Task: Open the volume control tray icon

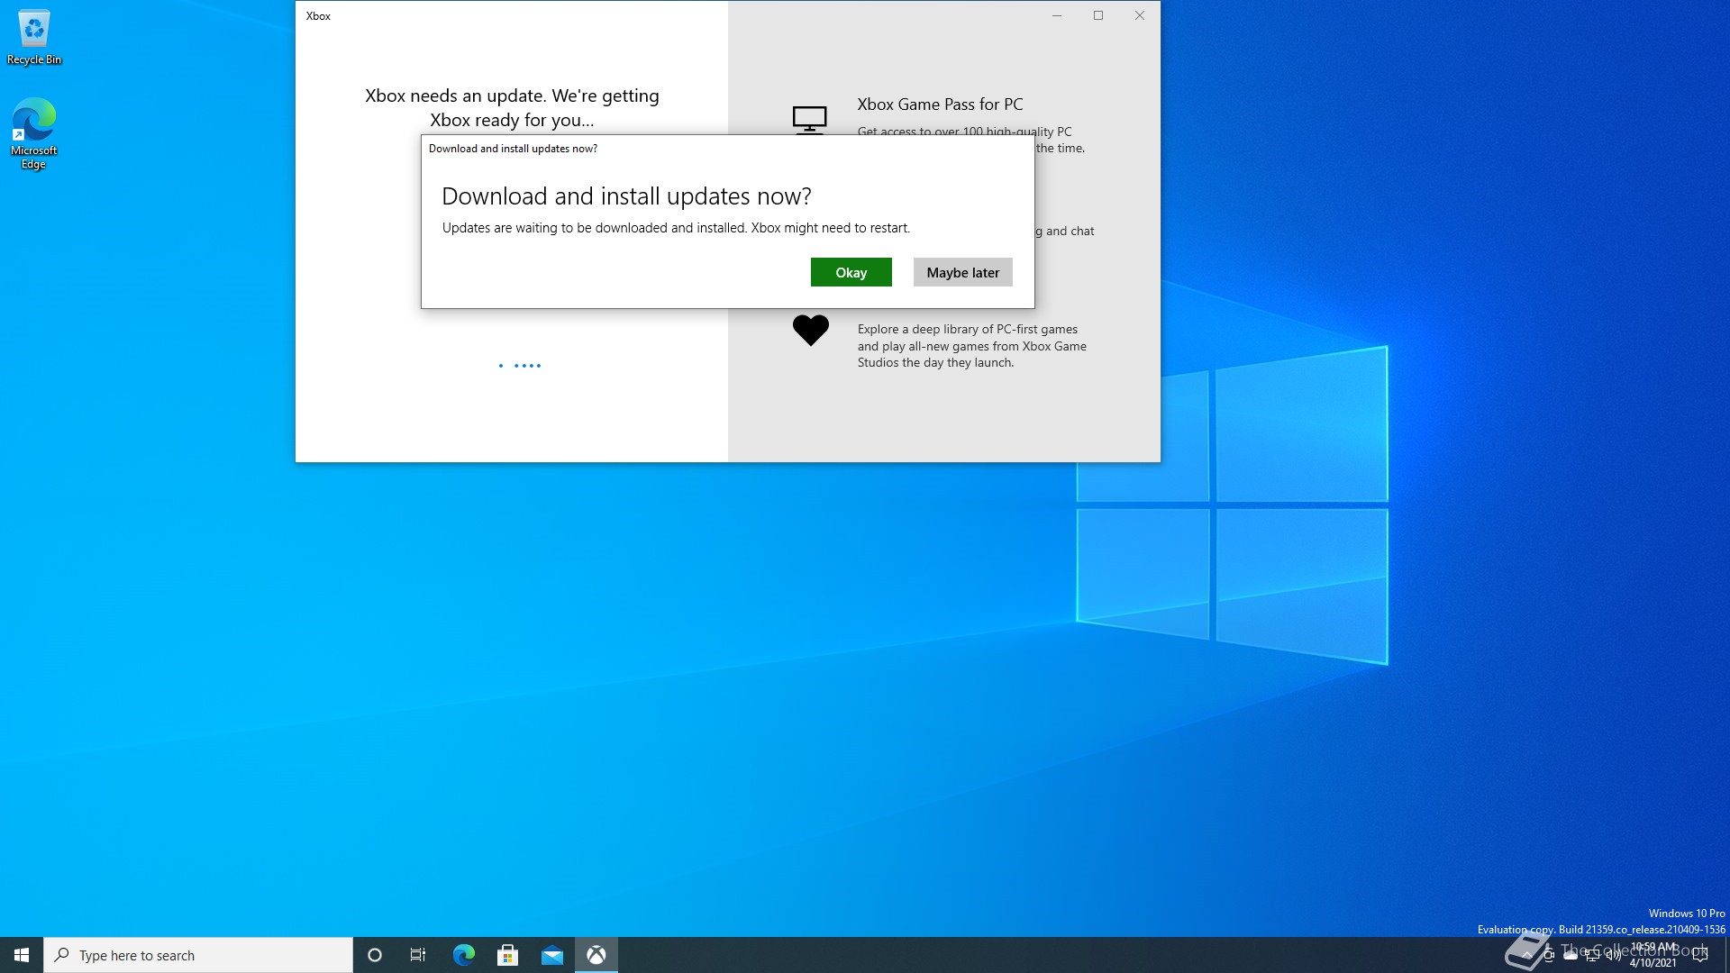Action: tap(1614, 955)
